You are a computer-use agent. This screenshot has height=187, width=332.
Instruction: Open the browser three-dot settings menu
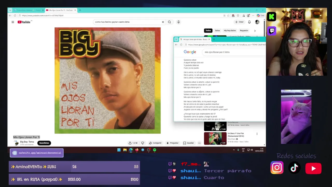pyautogui.click(x=253, y=16)
